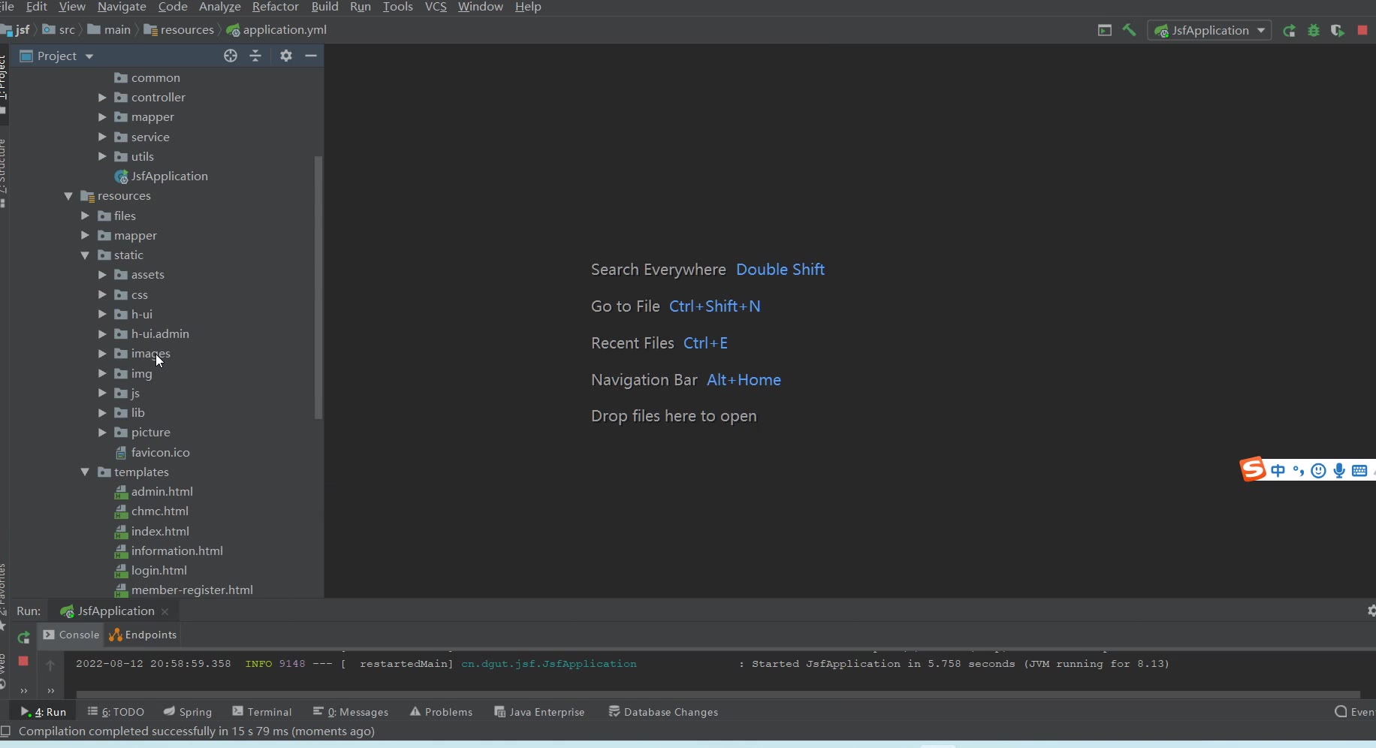Collapse the templates folder
The image size is (1376, 748).
85,472
